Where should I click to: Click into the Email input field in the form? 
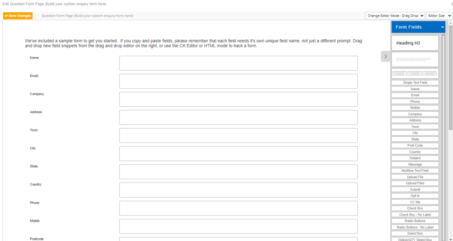click(x=238, y=81)
